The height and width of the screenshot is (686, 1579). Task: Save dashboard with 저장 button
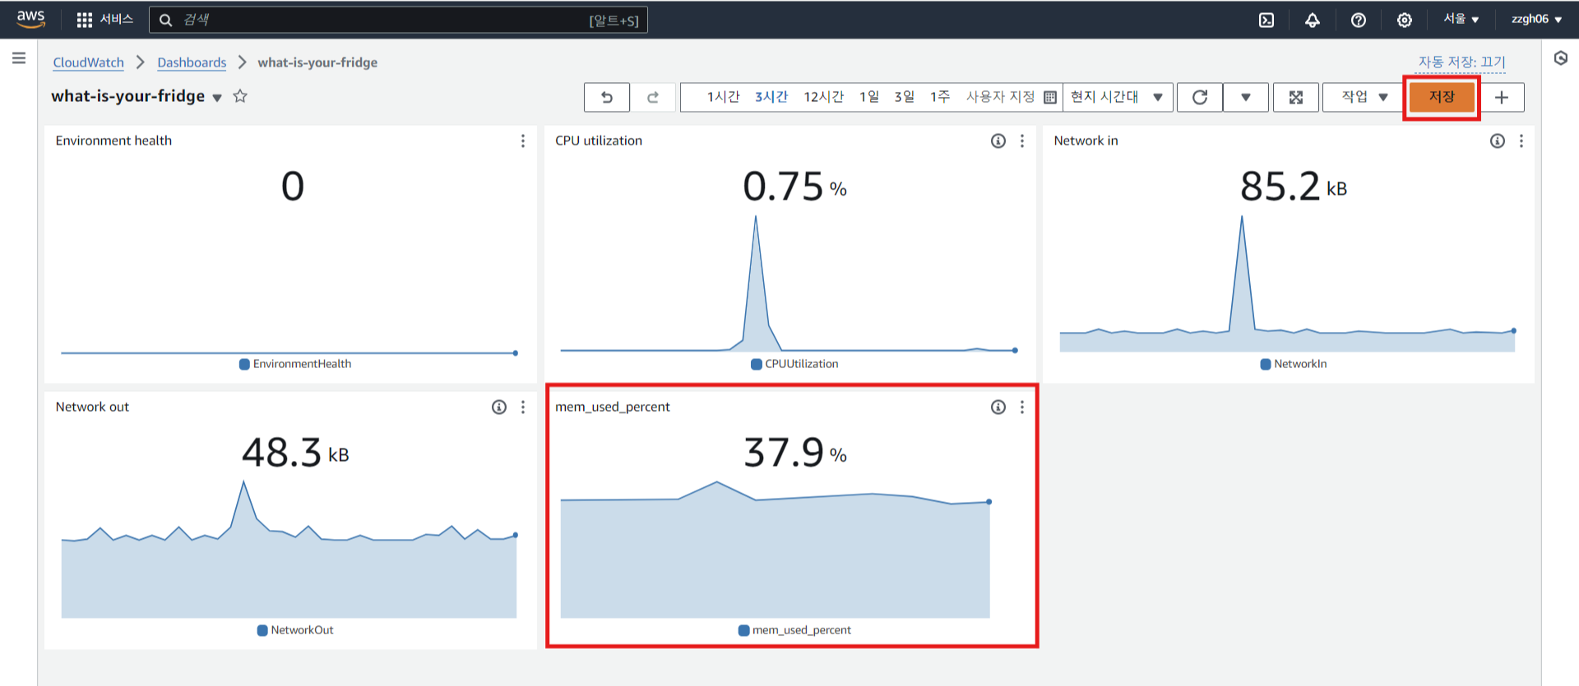(x=1442, y=97)
